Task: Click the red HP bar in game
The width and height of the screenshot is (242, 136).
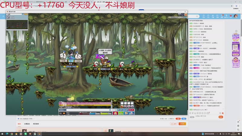Action: point(84,114)
